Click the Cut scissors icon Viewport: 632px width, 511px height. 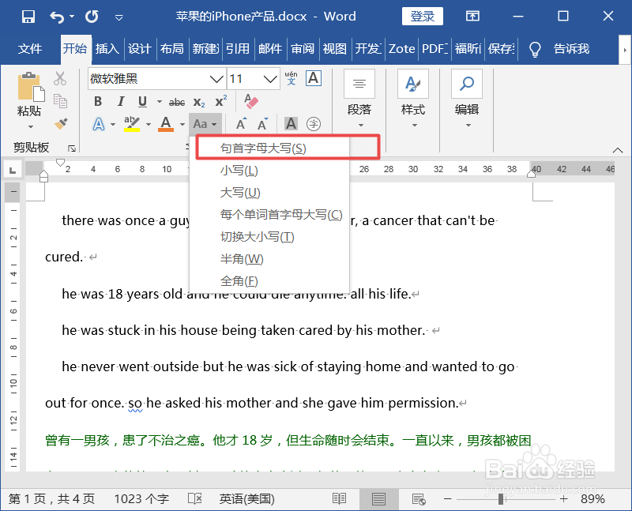click(60, 78)
